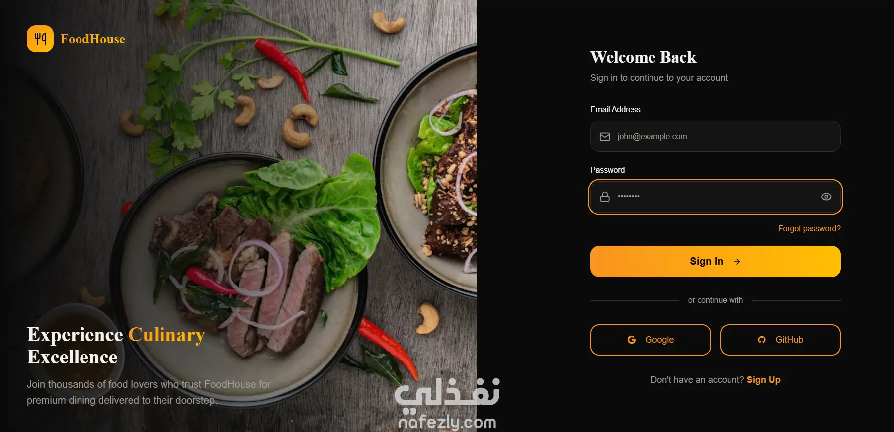The height and width of the screenshot is (432, 894).
Task: Click the FoodHouse fork and knife logo icon
Action: click(40, 39)
